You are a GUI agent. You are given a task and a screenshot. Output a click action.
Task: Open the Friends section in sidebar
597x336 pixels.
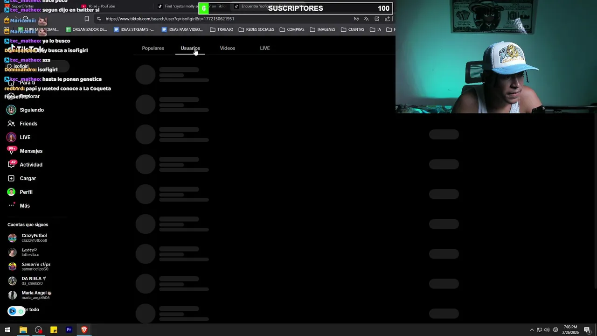pyautogui.click(x=22, y=124)
